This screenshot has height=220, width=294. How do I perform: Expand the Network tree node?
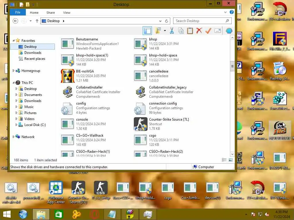13,137
